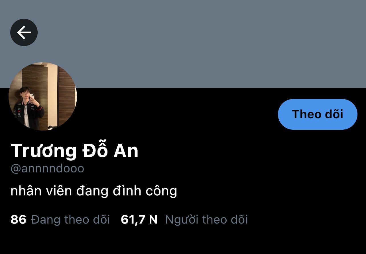366x254 pixels.
Task: Open the Đang theo dõi label
Action: (x=70, y=220)
